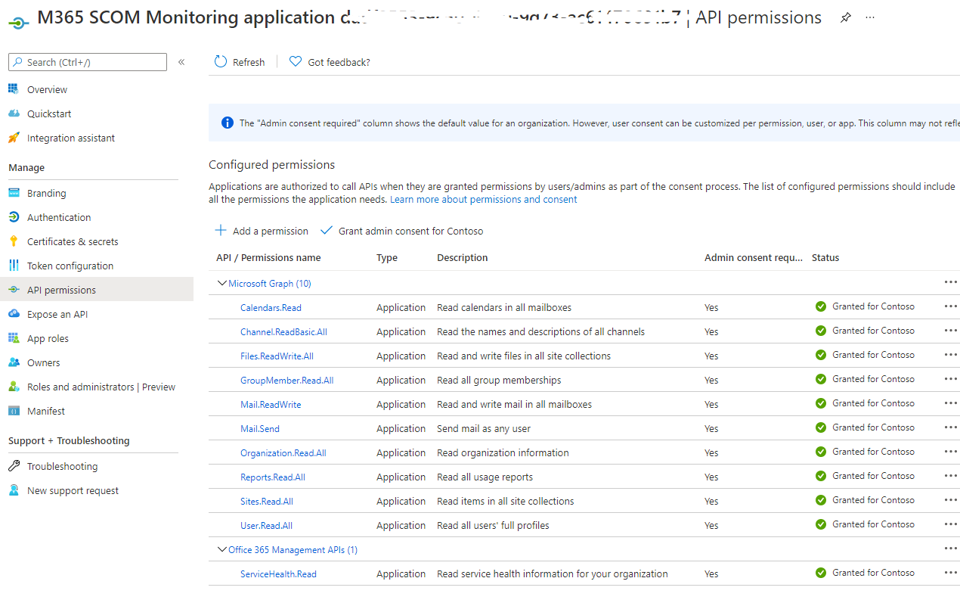Viewport: 960px width, 603px height.
Task: Click the App roles icon
Action: [x=14, y=338]
